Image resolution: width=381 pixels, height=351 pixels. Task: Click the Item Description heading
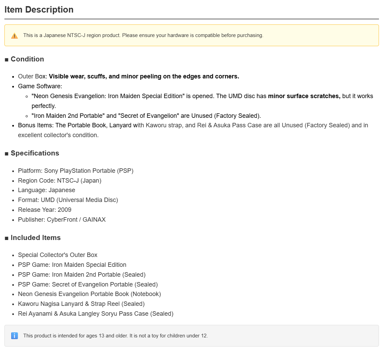point(39,10)
